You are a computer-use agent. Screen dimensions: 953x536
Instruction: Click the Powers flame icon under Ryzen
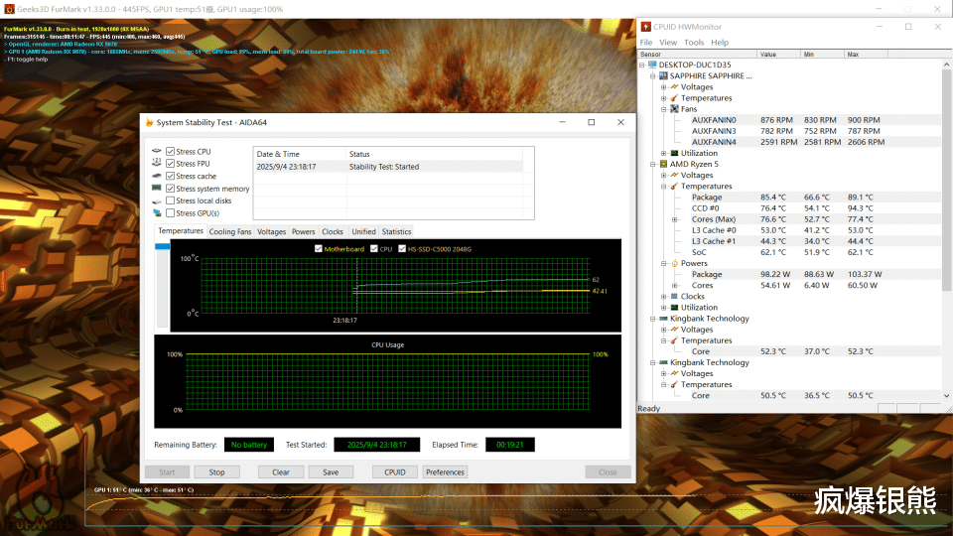click(x=674, y=263)
